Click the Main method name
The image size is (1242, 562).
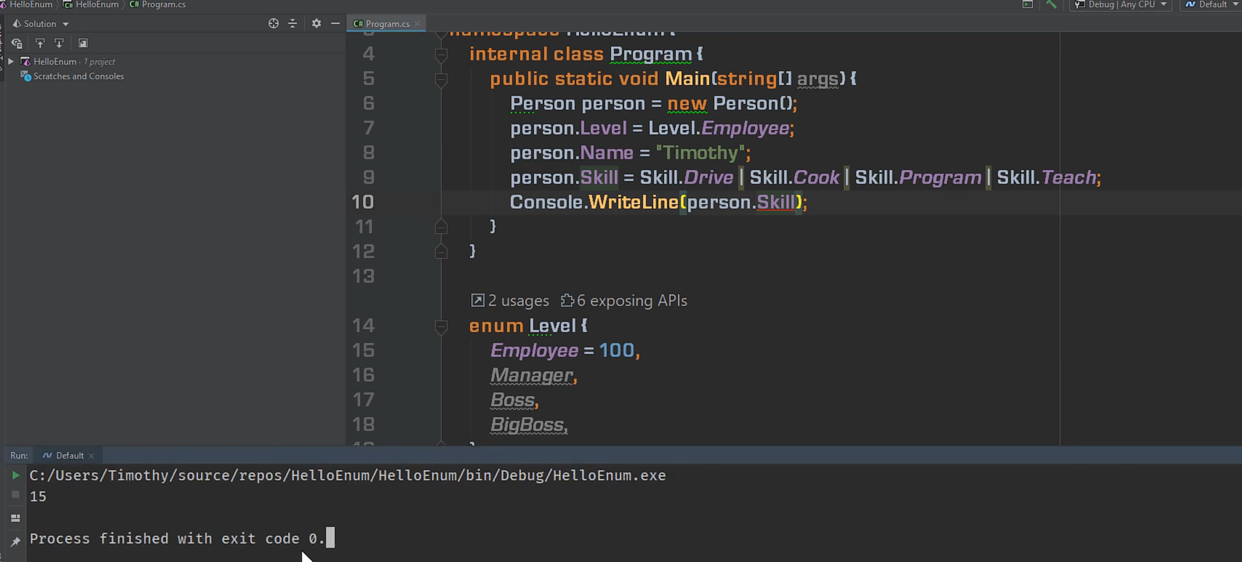[687, 78]
